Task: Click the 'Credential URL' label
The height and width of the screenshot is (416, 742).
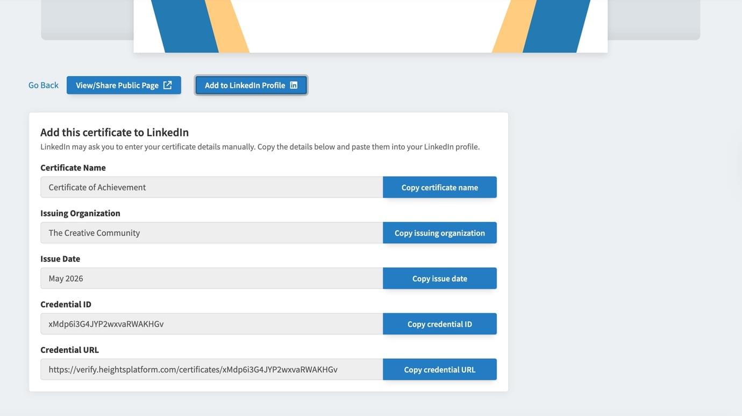Action: click(69, 350)
